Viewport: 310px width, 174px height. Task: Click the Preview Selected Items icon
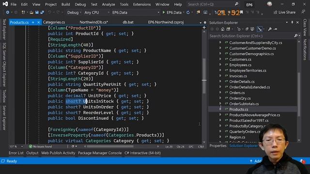(x=276, y=29)
